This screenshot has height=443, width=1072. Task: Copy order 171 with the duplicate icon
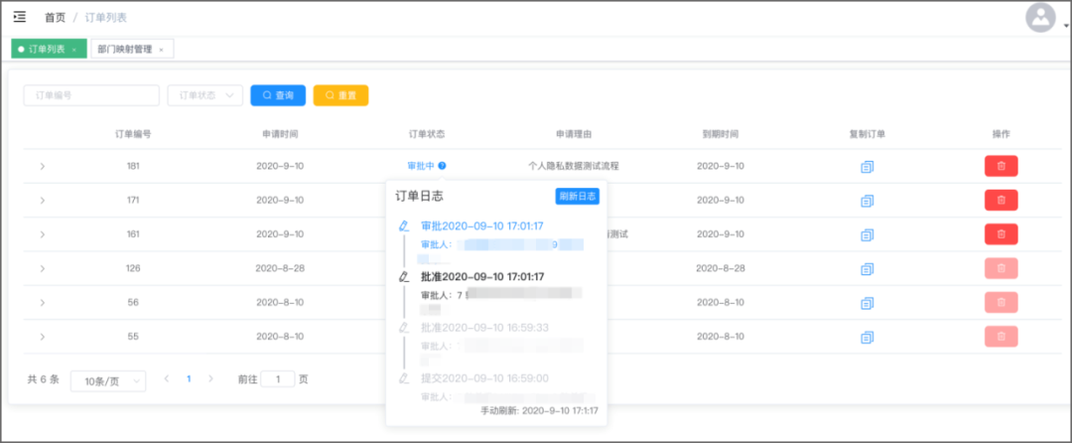click(867, 201)
